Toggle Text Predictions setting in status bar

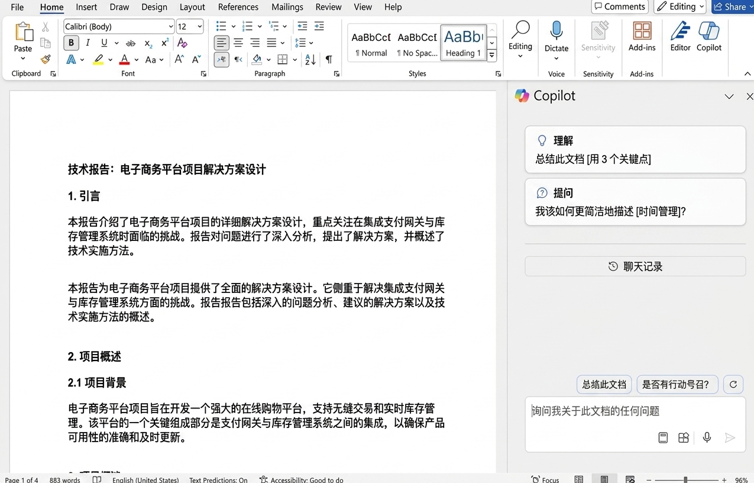tap(218, 480)
